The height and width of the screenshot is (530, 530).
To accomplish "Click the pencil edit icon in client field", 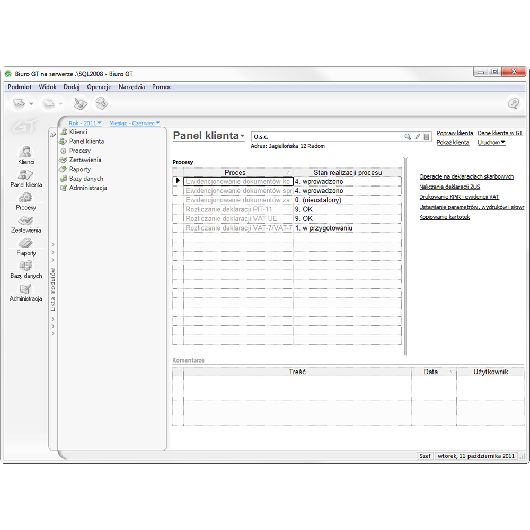I will click(417, 137).
